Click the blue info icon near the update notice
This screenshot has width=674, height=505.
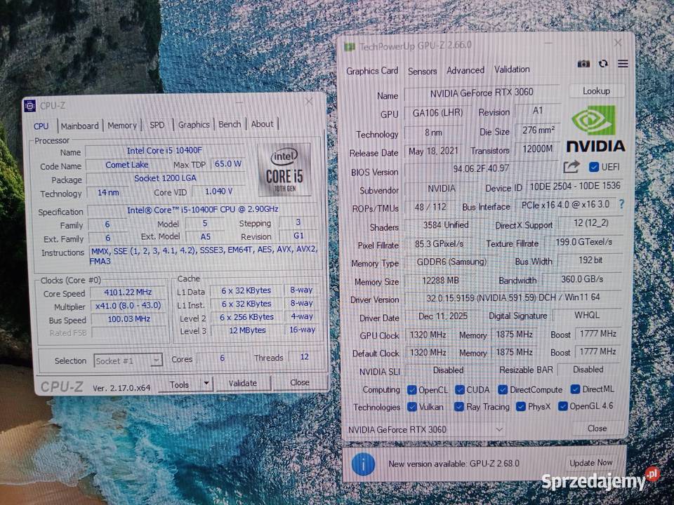[363, 464]
